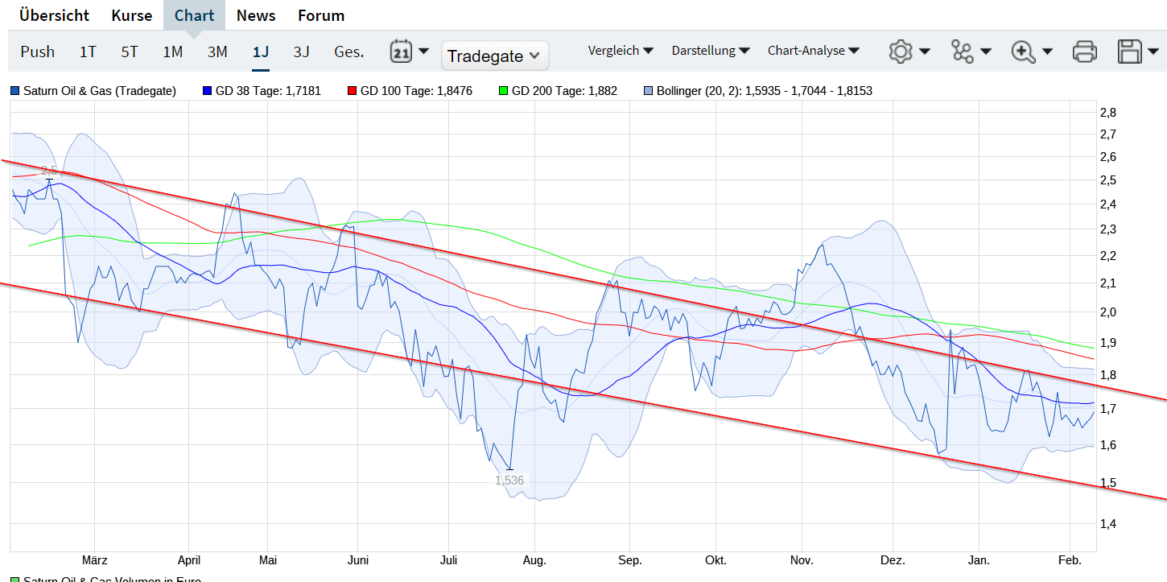The height and width of the screenshot is (582, 1167).
Task: Select the 1J time range
Action: click(x=260, y=50)
